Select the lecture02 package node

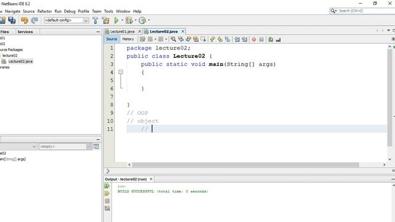[10, 55]
